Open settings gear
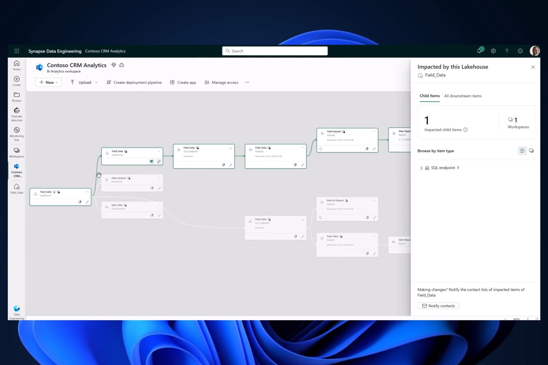Image resolution: width=548 pixels, height=365 pixels. [493, 51]
